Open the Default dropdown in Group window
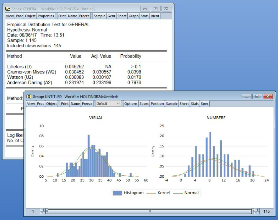Screen dimensions: 278x220 tap(108, 104)
